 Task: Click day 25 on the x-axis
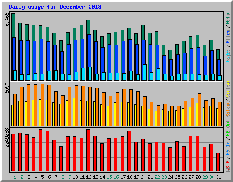click(177, 177)
